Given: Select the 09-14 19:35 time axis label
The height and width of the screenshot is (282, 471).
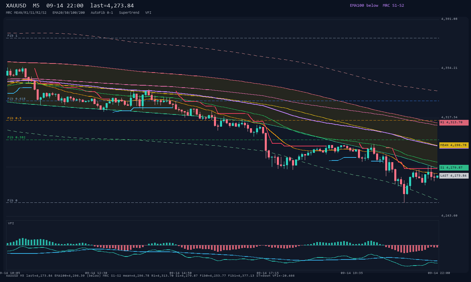Looking at the screenshot, I should 352,273.
